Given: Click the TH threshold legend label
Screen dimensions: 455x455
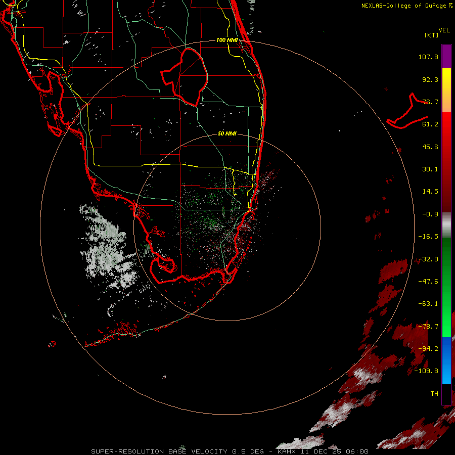Looking at the screenshot, I should [434, 394].
